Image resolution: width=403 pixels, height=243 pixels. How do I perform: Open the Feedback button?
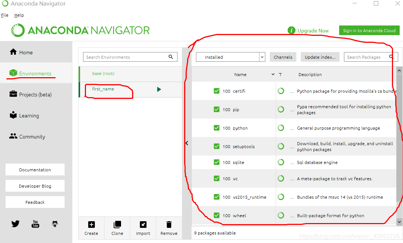tap(35, 202)
